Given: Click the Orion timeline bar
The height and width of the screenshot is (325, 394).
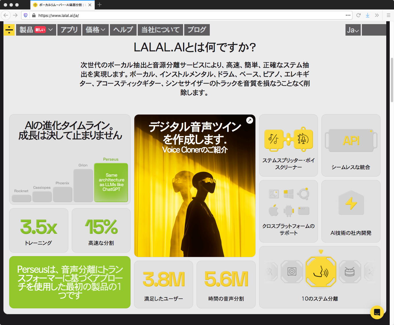Looking at the screenshot, I should coord(83,185).
